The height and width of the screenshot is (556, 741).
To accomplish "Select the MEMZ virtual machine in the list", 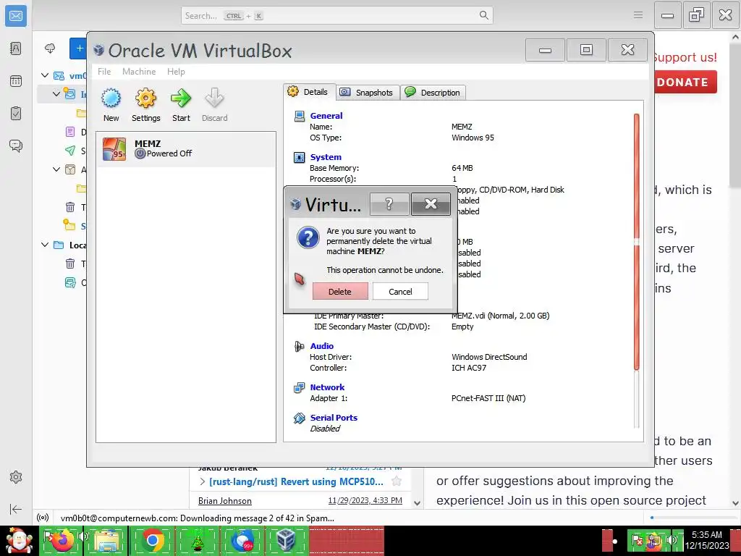I will [186, 149].
